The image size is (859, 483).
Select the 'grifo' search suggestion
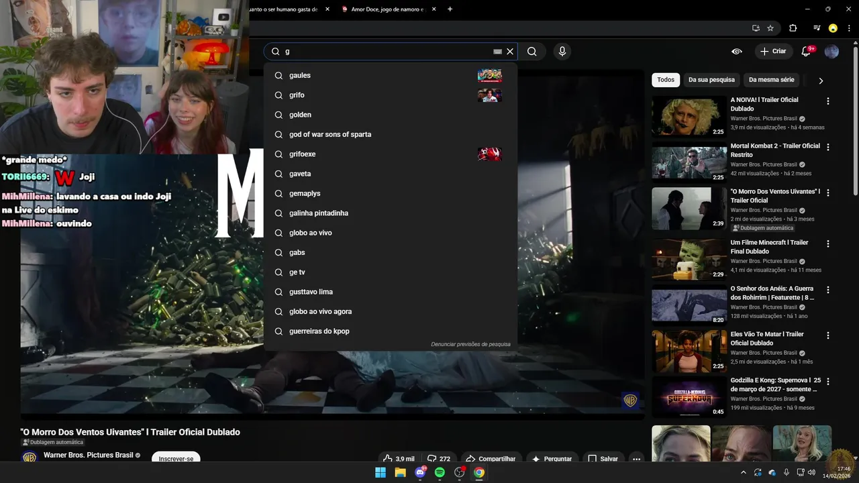pos(391,95)
